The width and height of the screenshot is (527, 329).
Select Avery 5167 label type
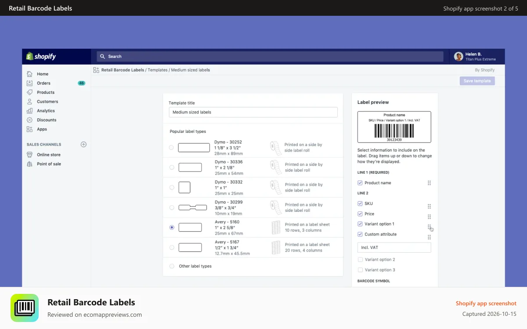pos(171,247)
